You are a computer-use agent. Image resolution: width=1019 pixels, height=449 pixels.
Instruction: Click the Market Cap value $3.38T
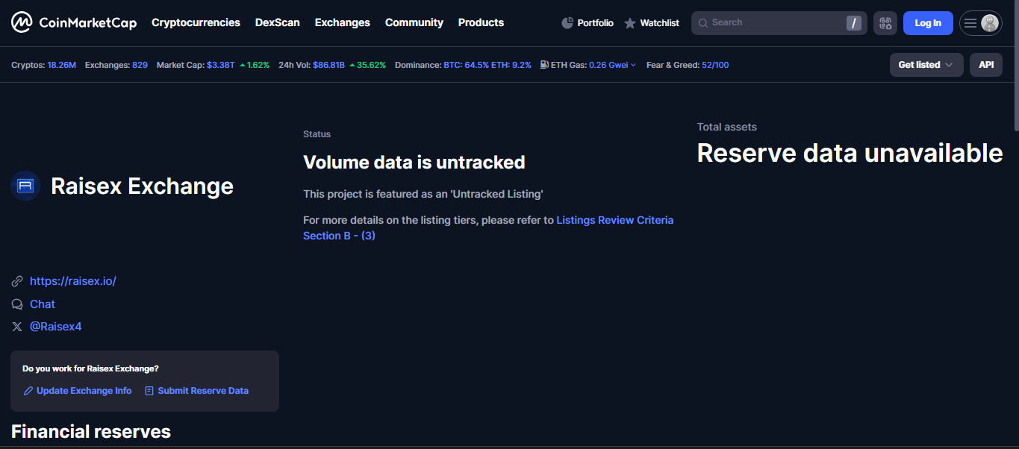(221, 65)
